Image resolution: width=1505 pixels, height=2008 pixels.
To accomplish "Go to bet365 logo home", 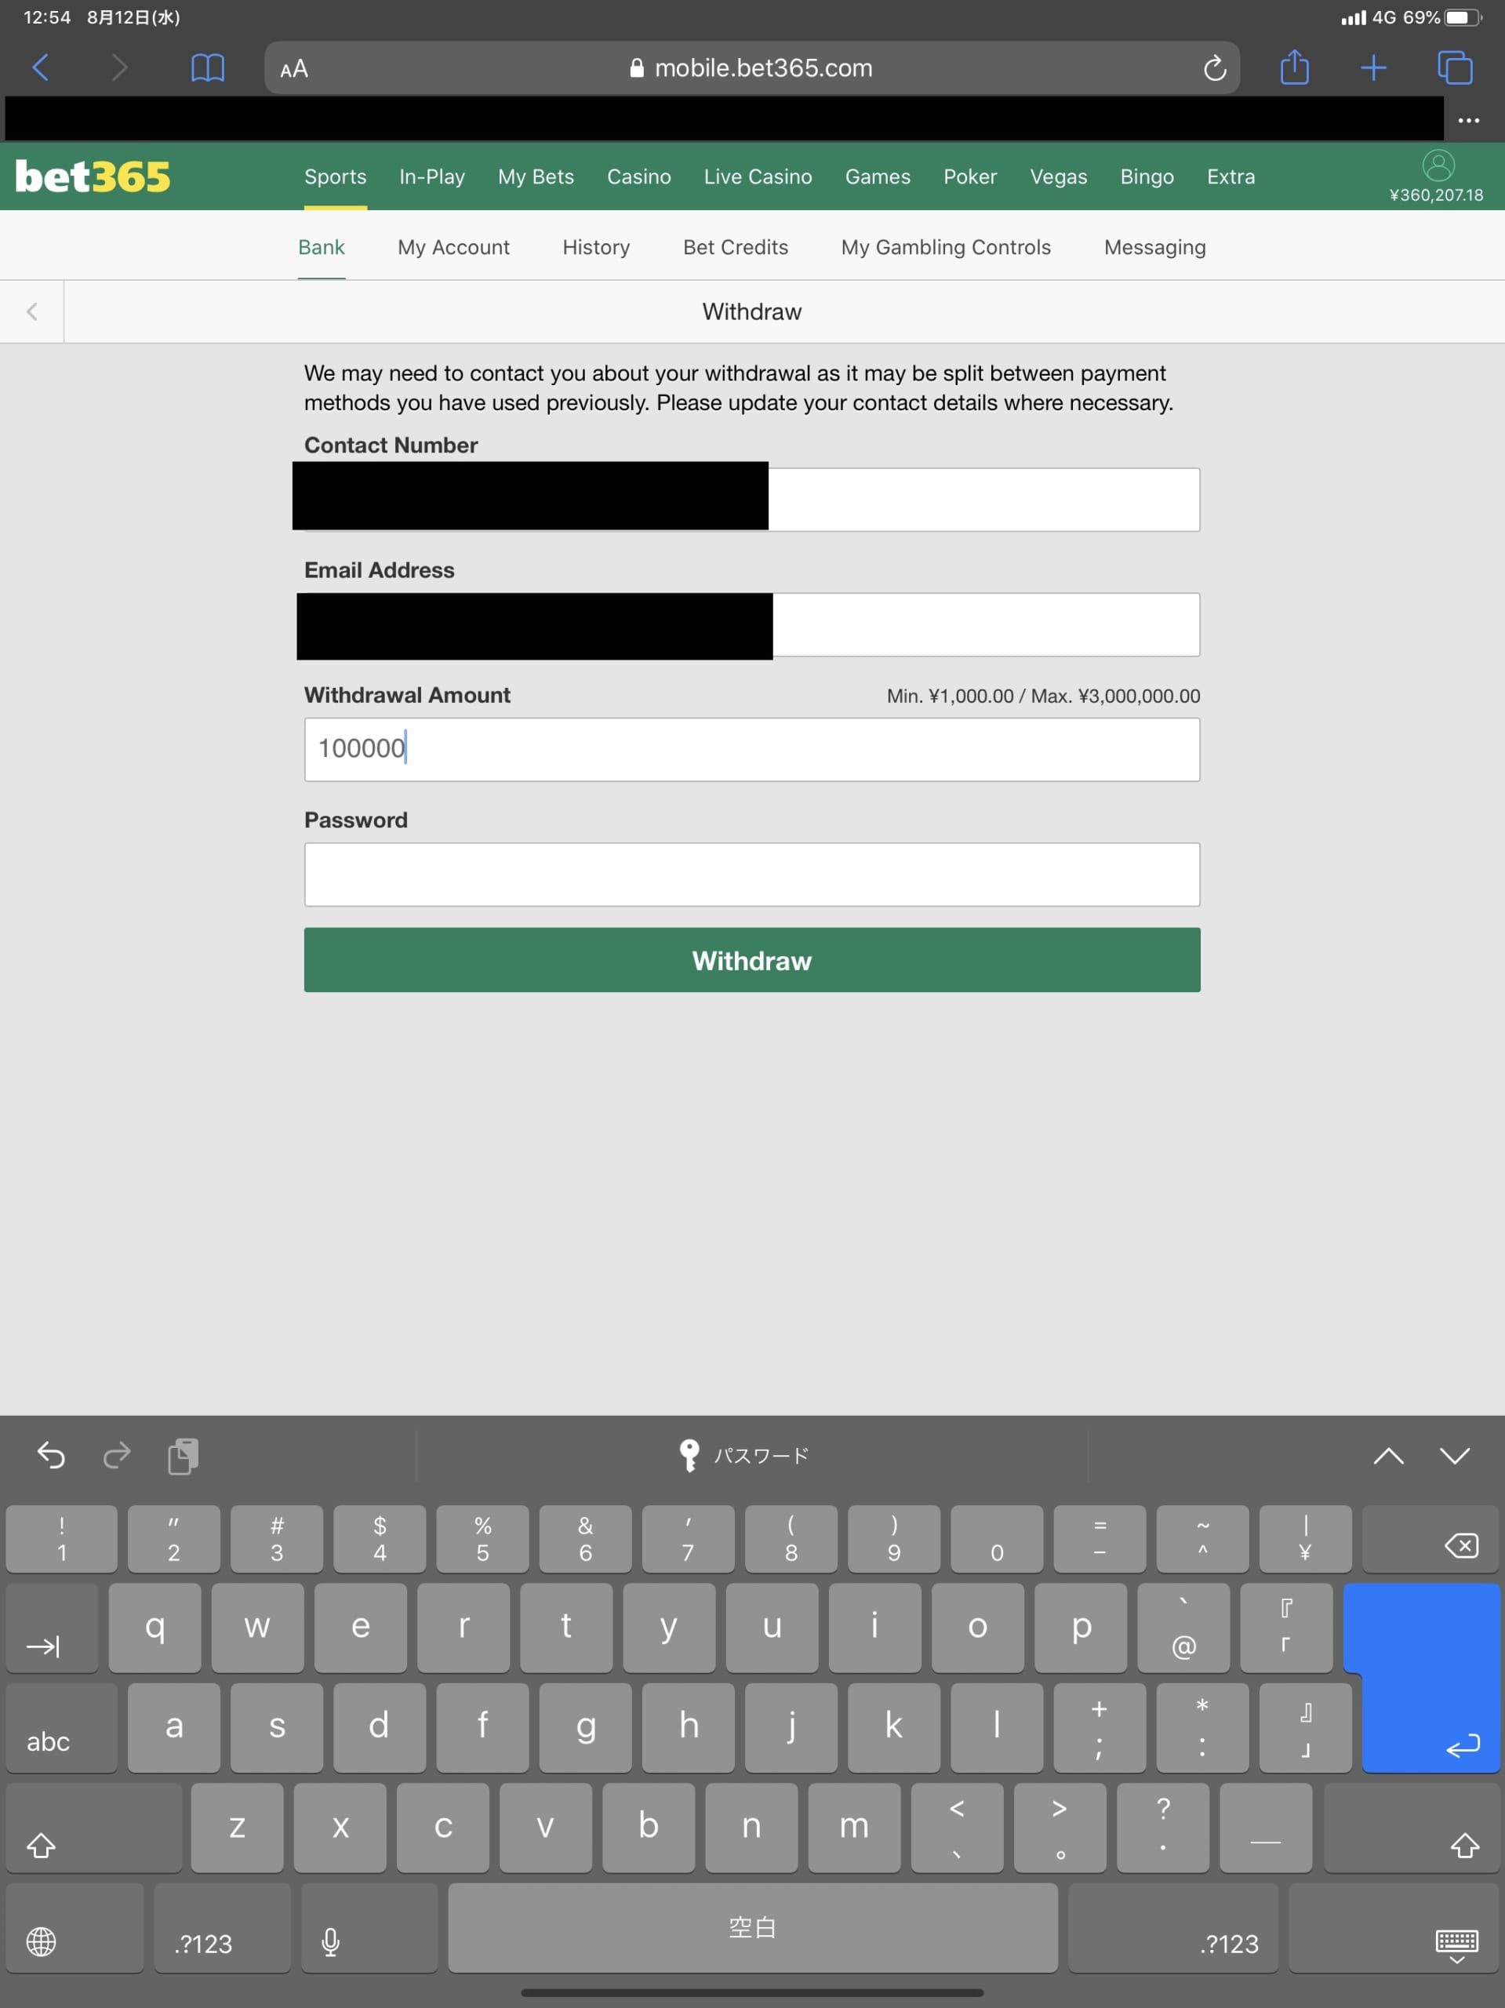I will point(93,176).
